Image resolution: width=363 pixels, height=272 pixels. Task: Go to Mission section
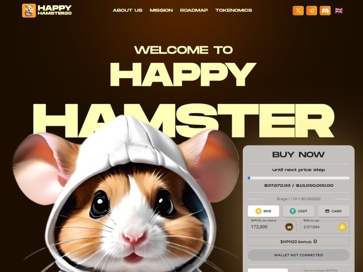(x=161, y=10)
